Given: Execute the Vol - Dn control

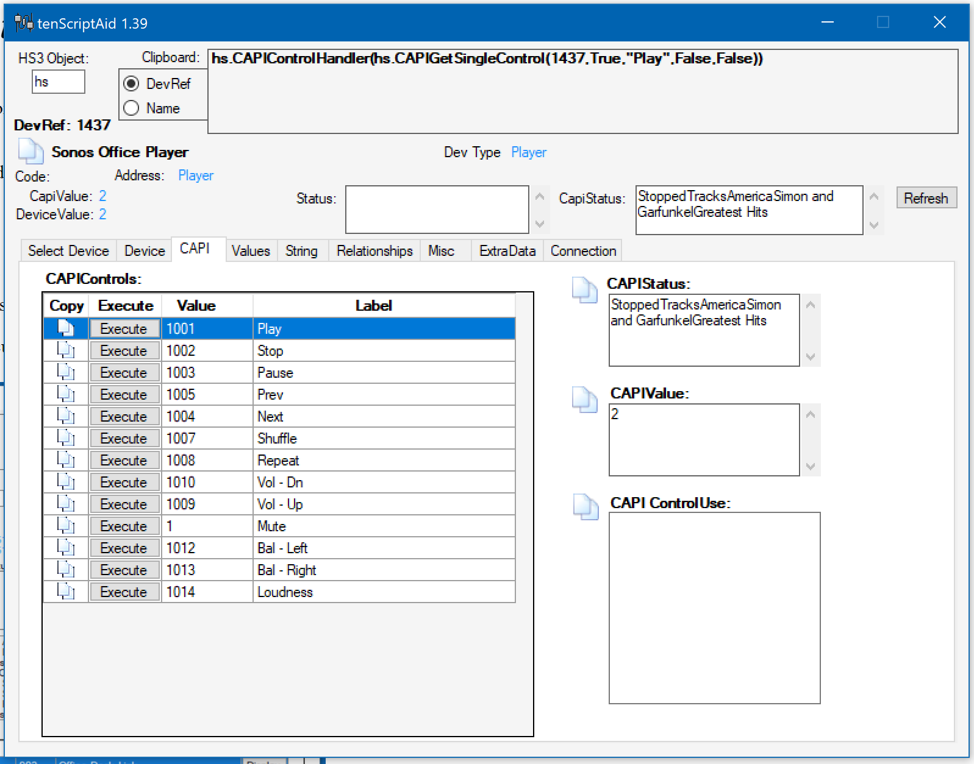Looking at the screenshot, I should [124, 483].
